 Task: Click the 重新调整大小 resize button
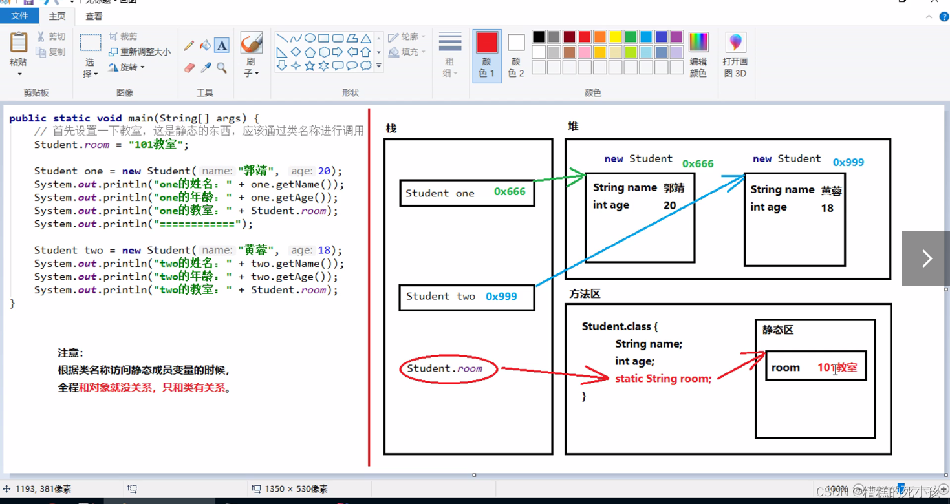pos(138,51)
